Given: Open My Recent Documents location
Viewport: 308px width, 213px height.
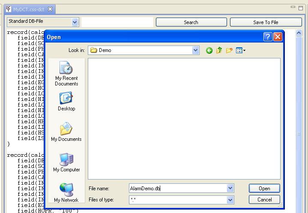Looking at the screenshot, I should tap(66, 73).
